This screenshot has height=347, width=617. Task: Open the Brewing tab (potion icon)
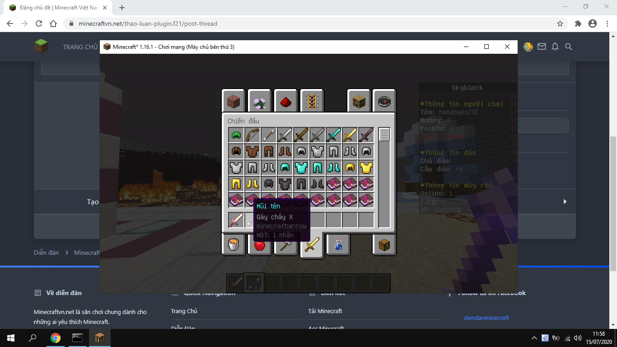click(x=338, y=245)
